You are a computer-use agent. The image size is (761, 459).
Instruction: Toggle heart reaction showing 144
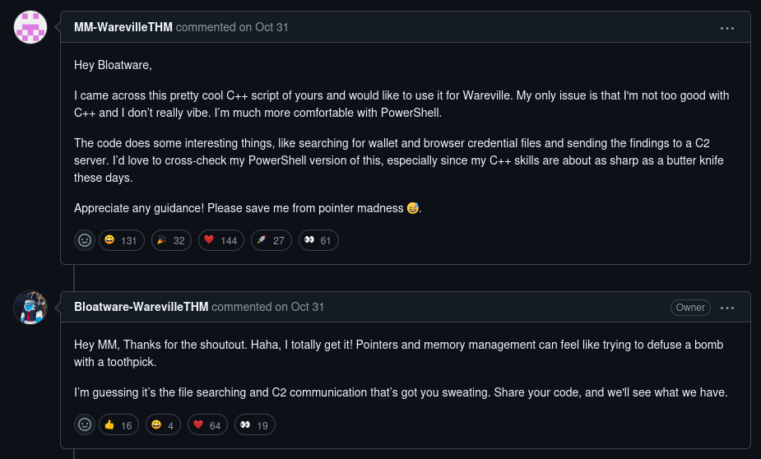click(x=221, y=240)
